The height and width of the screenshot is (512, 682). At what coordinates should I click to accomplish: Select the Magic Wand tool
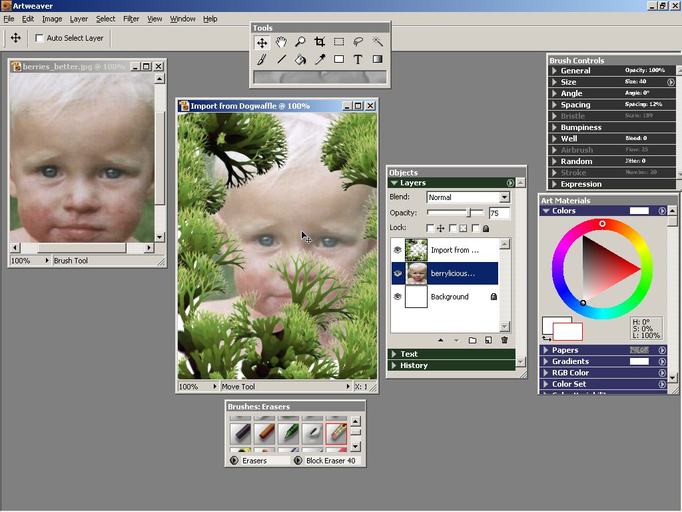[x=377, y=42]
